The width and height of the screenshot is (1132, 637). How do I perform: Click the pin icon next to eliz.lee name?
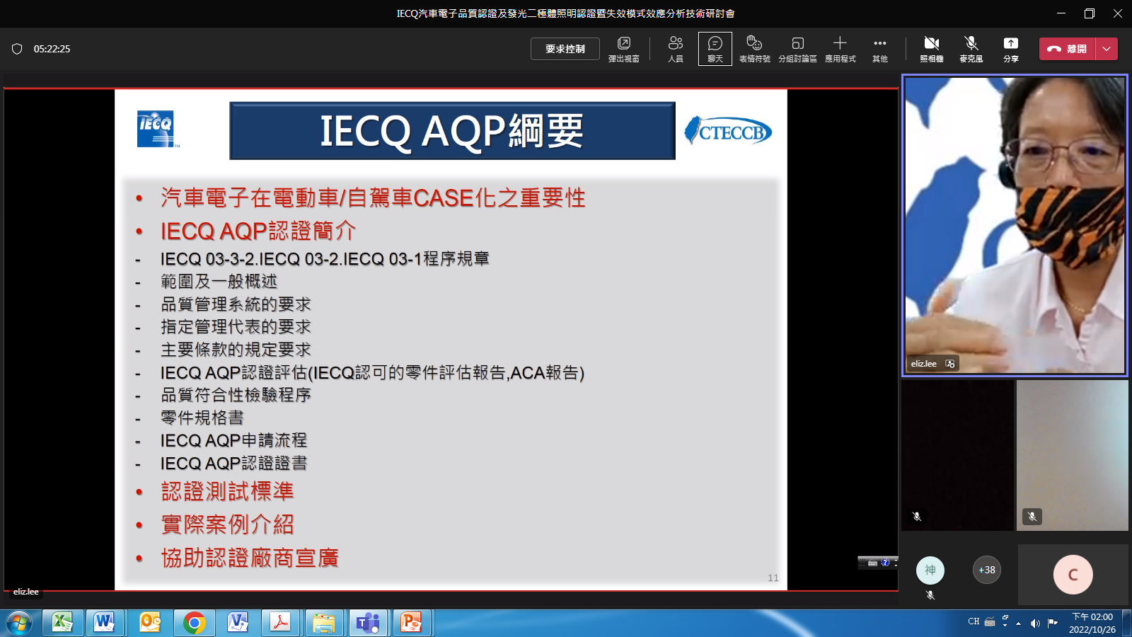950,364
